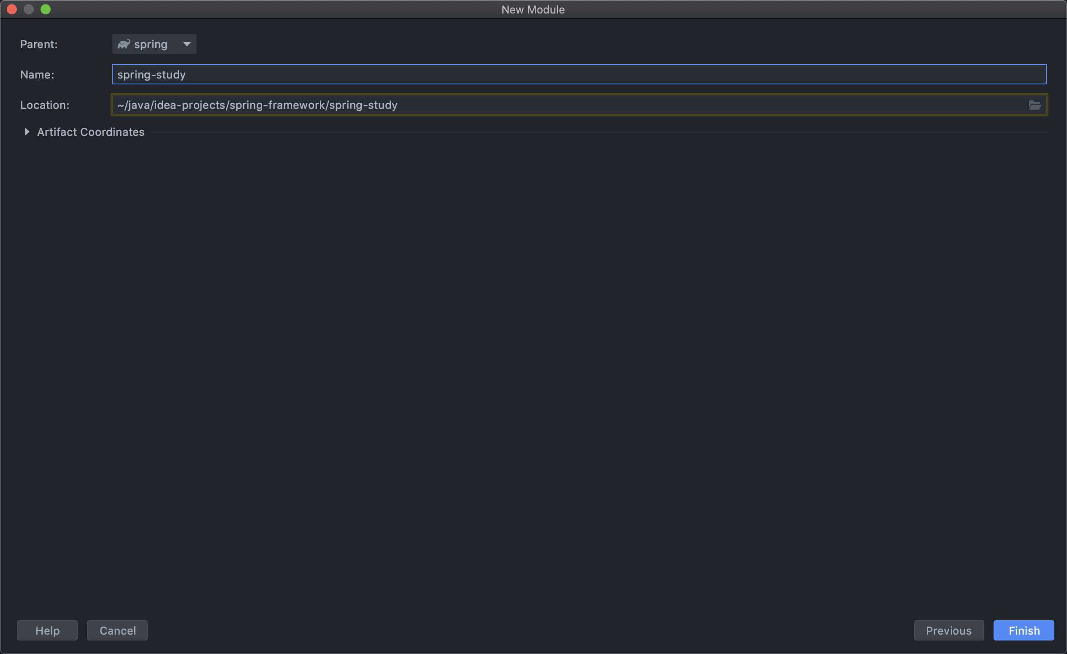Image resolution: width=1067 pixels, height=654 pixels.
Task: Open the Parent dropdown arrow
Action: (x=187, y=44)
